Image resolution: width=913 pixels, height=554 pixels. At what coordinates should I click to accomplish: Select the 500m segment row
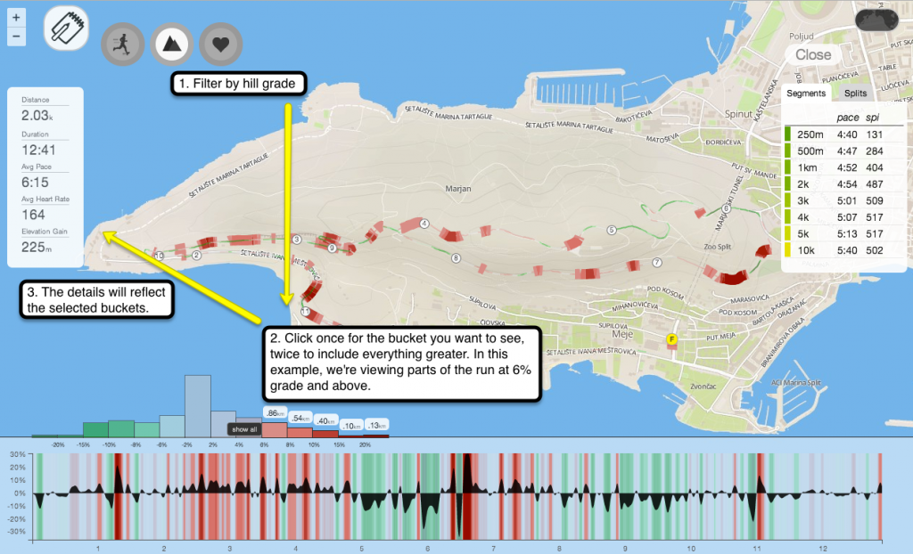pyautogui.click(x=843, y=151)
